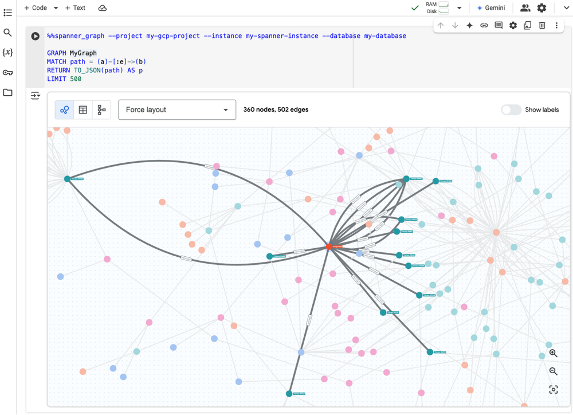Viewport: 573px width, 415px height.
Task: Expand the Code button dropdown arrow
Action: pyautogui.click(x=56, y=8)
